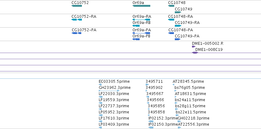Viewport: 261px width, 129px height.
Task: Click the LP03409.3prime label text
Action: pyautogui.click(x=114, y=124)
